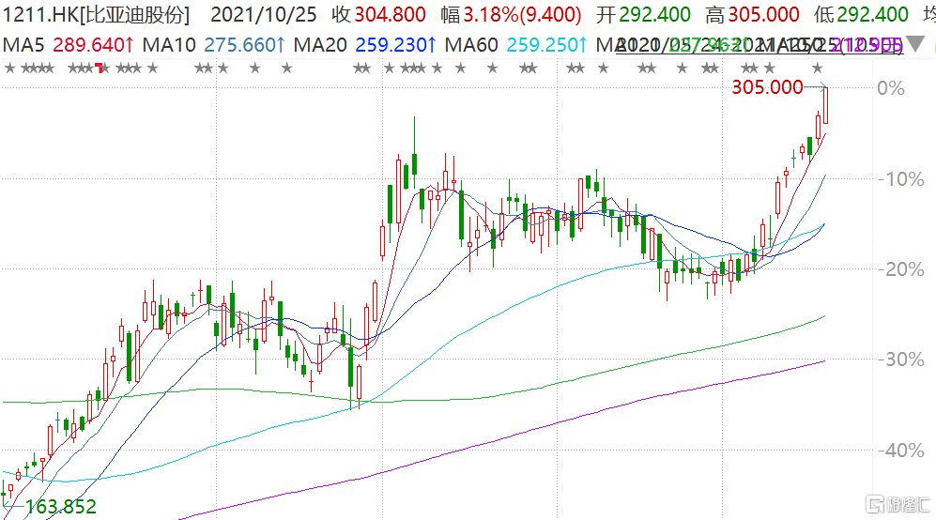Click the final red candlestick at the peak
Image resolution: width=936 pixels, height=520 pixels.
click(825, 106)
